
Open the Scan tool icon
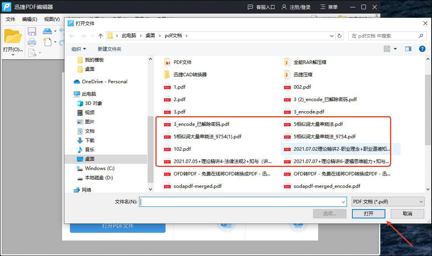pyautogui.click(x=47, y=31)
